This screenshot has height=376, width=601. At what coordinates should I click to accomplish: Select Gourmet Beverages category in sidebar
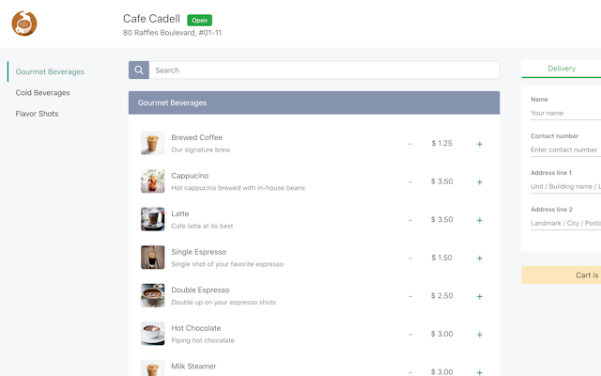pos(50,71)
